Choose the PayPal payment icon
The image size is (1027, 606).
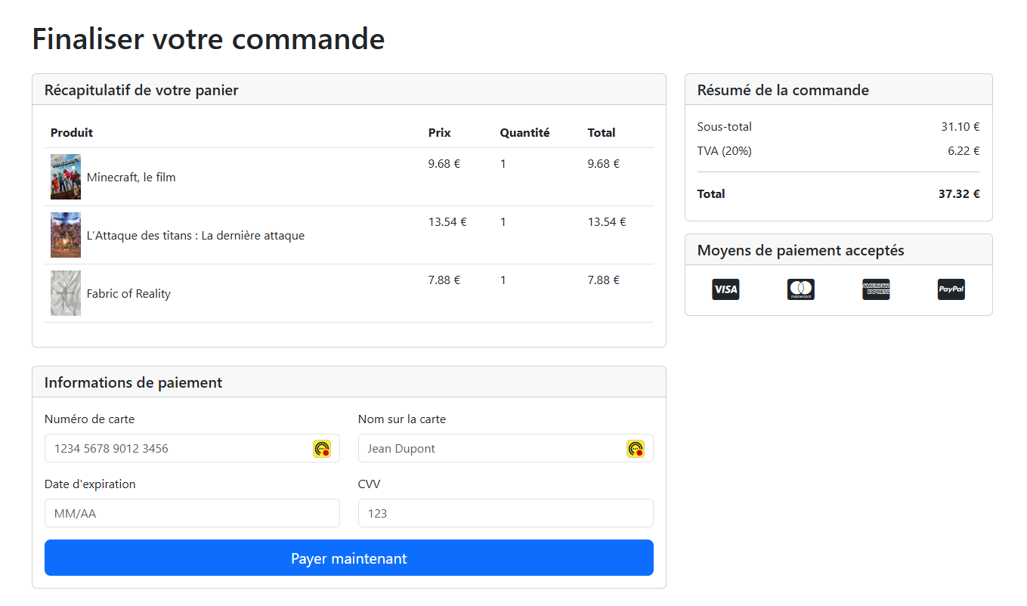(951, 289)
